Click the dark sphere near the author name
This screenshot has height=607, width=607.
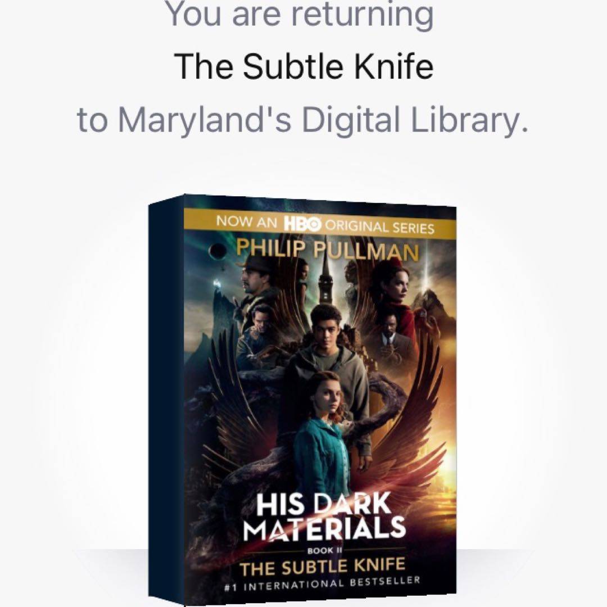[218, 252]
